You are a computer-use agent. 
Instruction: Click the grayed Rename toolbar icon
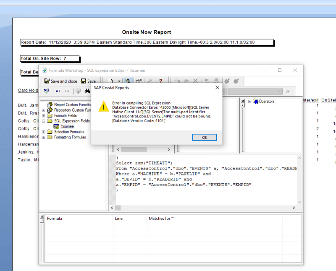(186, 81)
